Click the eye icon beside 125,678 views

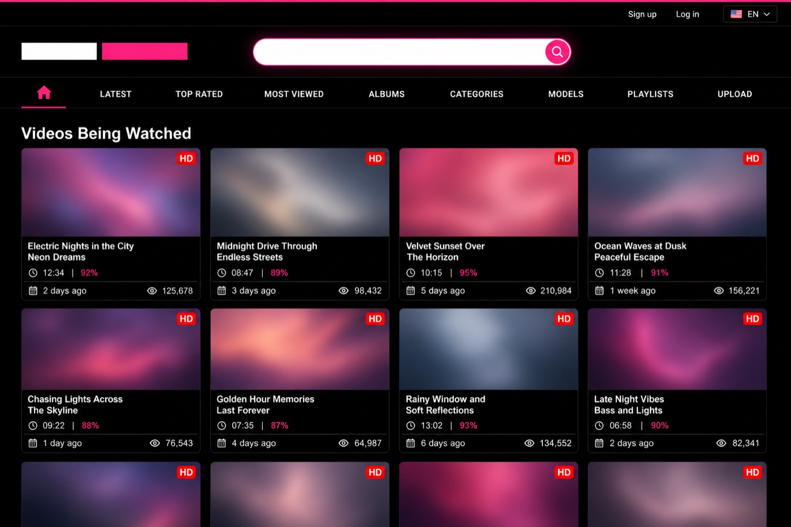(152, 290)
